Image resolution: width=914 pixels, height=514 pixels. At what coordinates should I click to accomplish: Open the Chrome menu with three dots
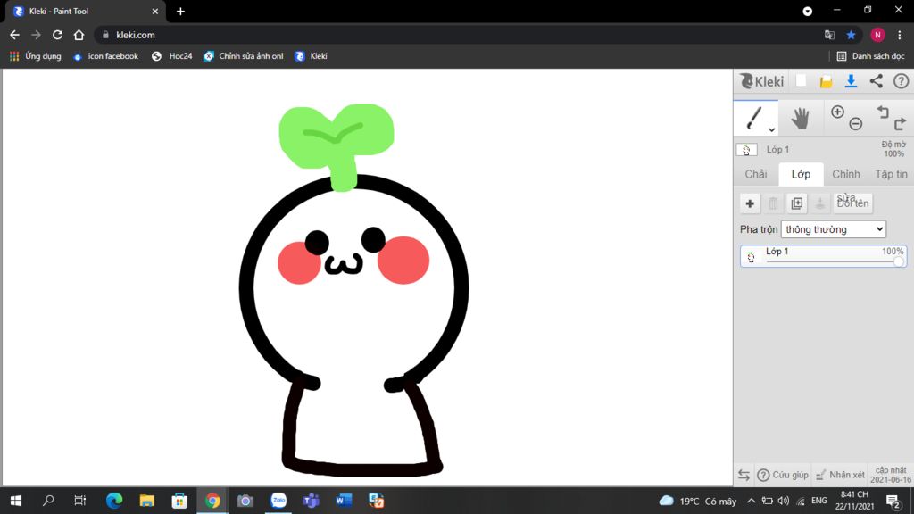pyautogui.click(x=897, y=34)
